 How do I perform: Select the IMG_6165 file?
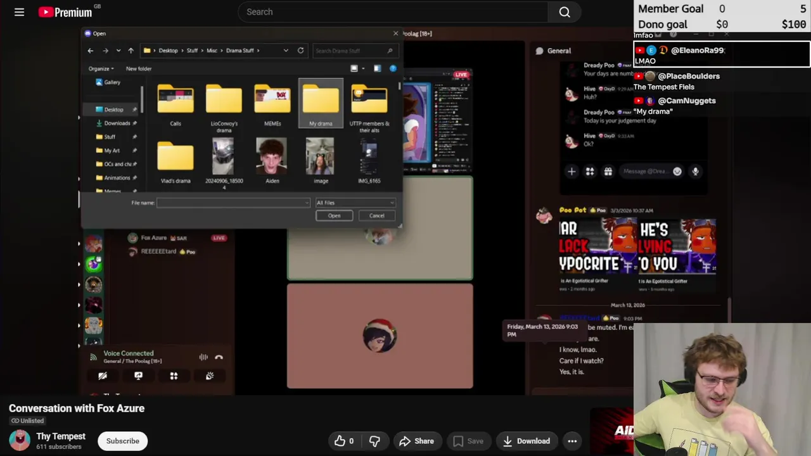coord(369,161)
